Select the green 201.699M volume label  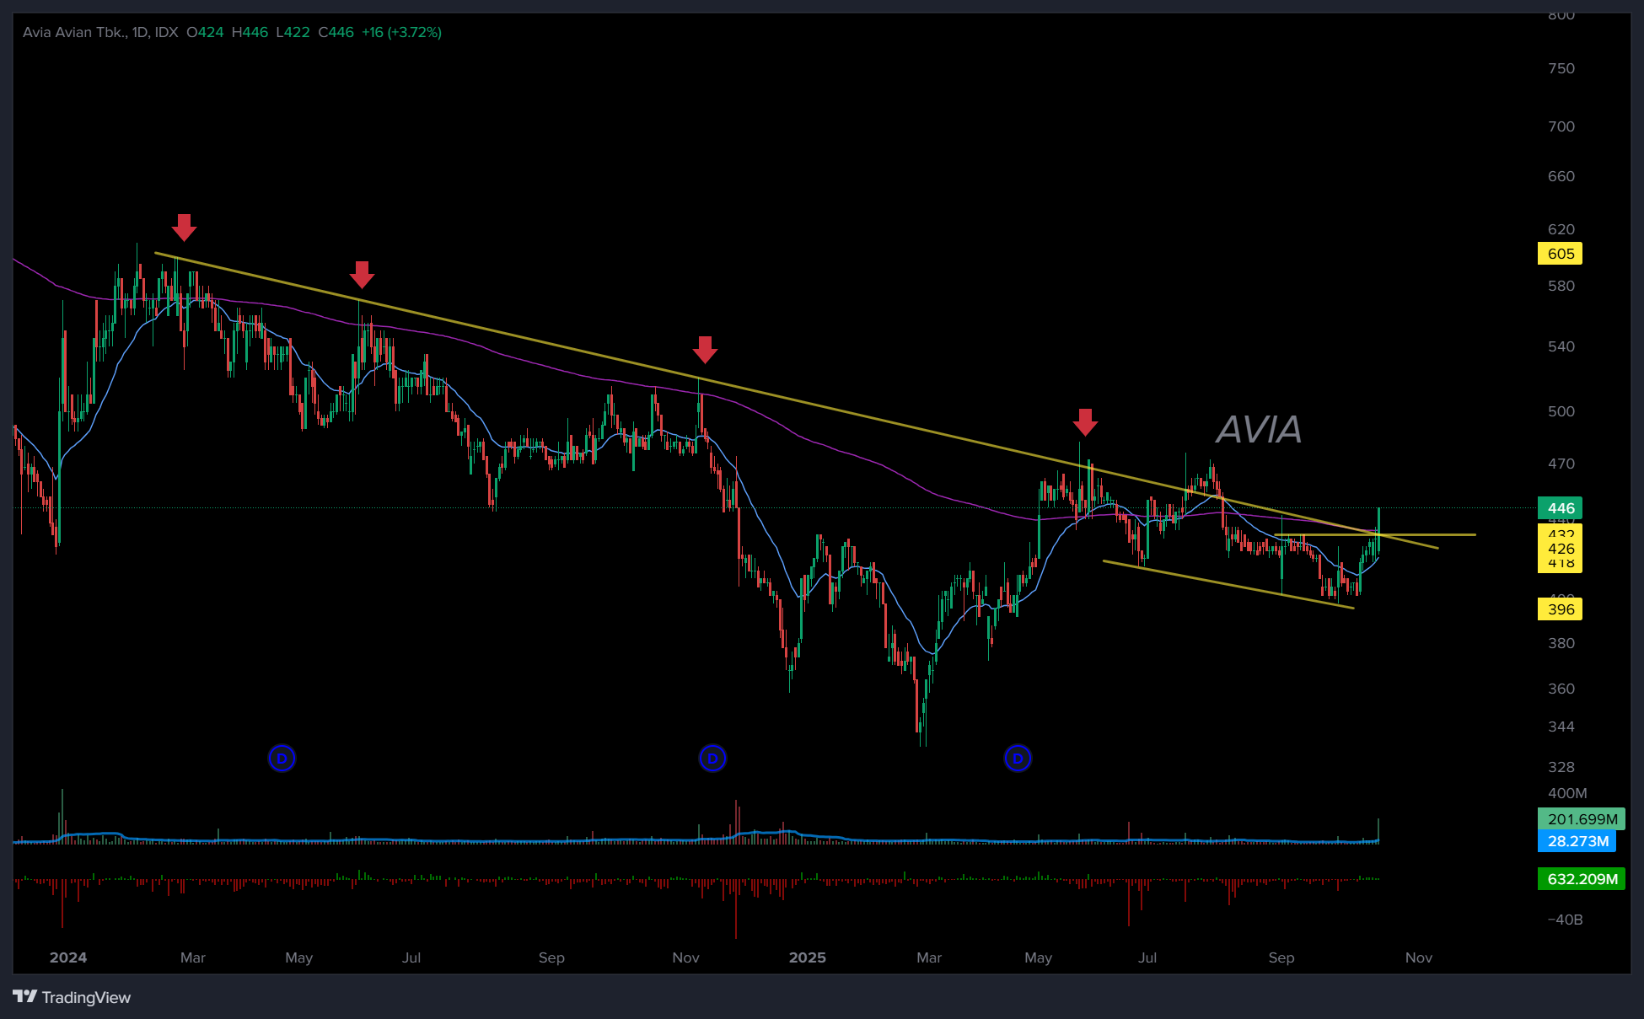[x=1581, y=819]
